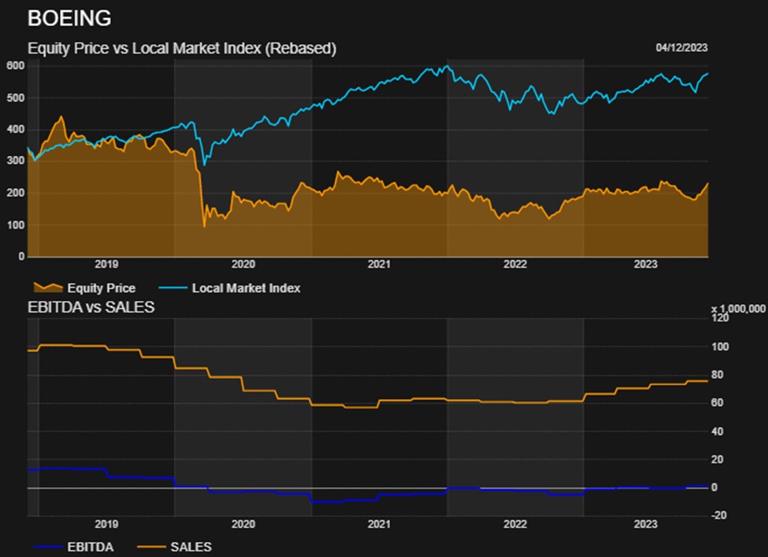Click the Equity Price vs Local Market Index title
The image size is (768, 557).
[182, 49]
